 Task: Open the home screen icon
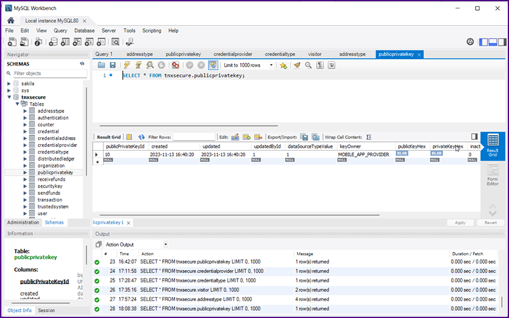pyautogui.click(x=11, y=20)
